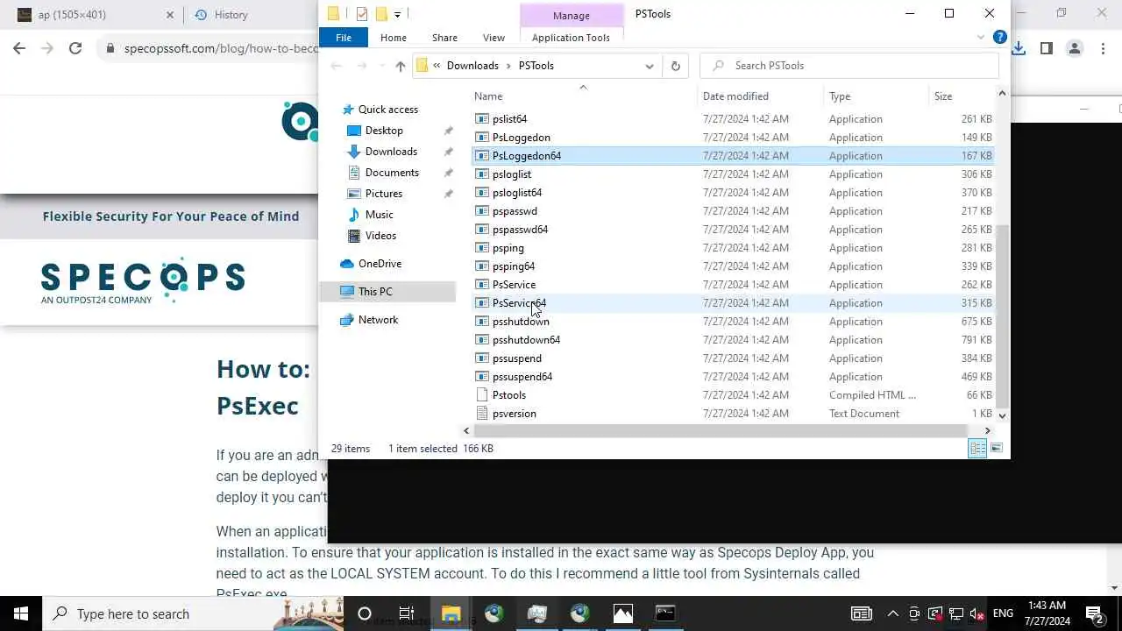
Task: Switch to the View ribbon tab
Action: 494,38
